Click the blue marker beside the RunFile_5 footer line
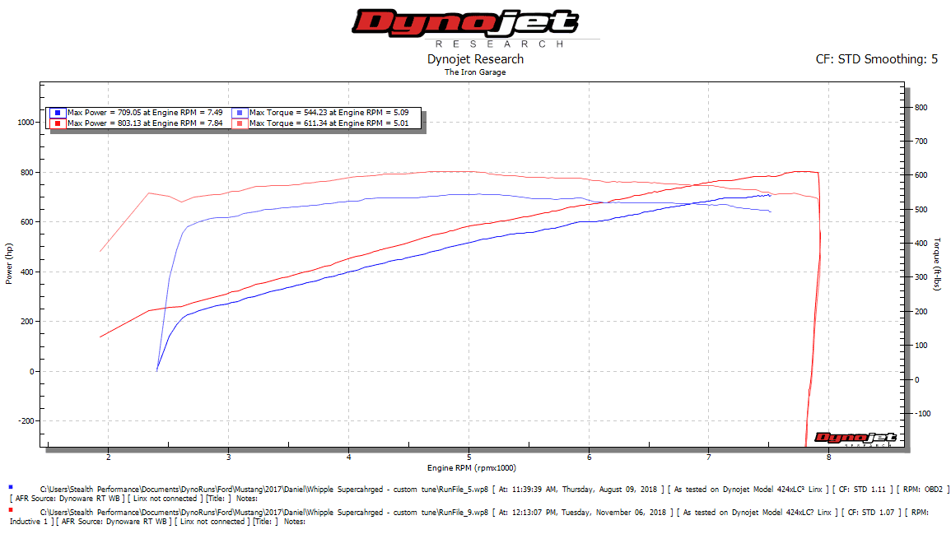This screenshot has height=534, width=951. (x=11, y=487)
